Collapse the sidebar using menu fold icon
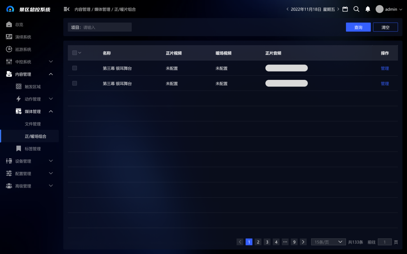The image size is (407, 254). (x=66, y=9)
